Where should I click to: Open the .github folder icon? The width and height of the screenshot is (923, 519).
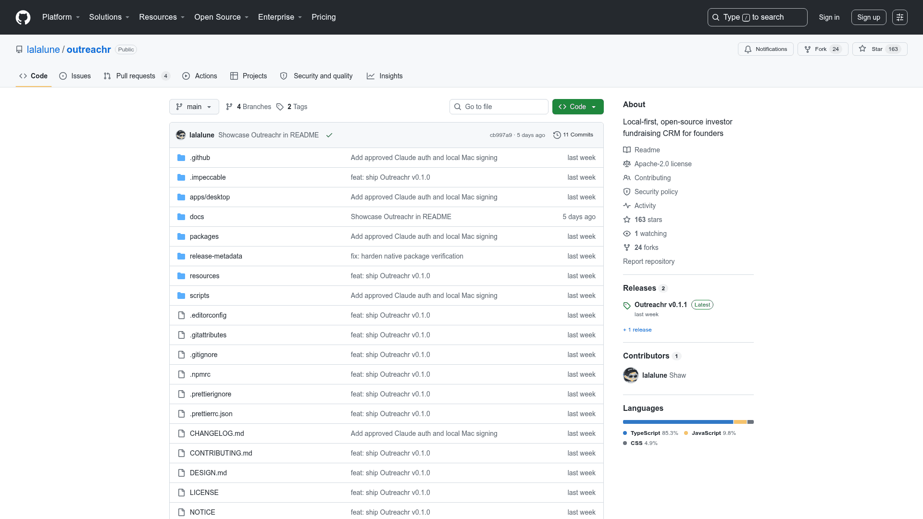point(181,158)
